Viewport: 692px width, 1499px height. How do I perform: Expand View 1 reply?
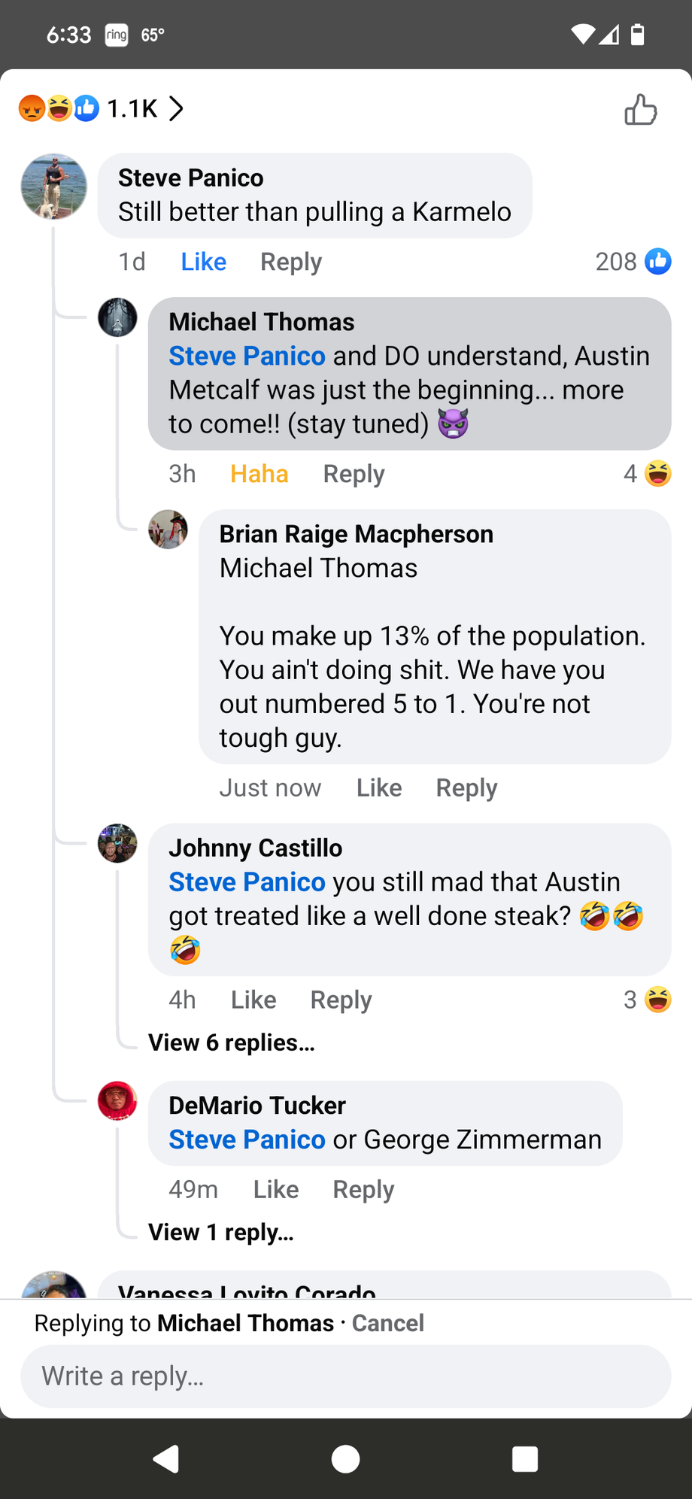(x=221, y=1232)
